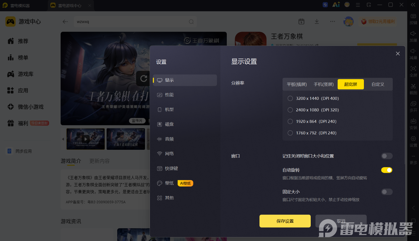
Task: Click the AI icon in the title bar
Action: (336, 5)
